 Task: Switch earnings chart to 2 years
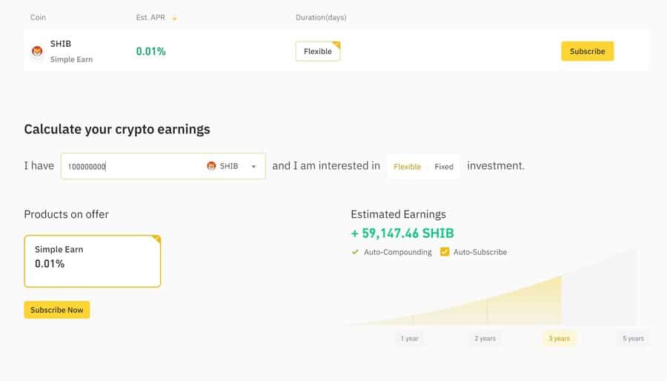click(x=485, y=339)
